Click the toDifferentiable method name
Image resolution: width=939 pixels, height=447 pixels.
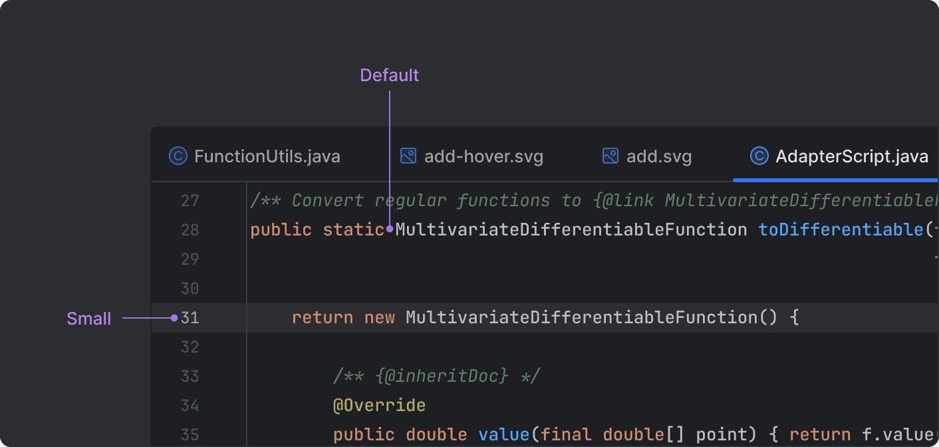(841, 230)
